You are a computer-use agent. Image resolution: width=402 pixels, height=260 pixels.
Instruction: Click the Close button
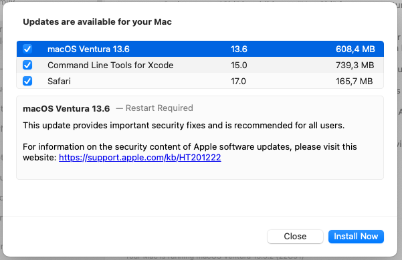(x=295, y=237)
